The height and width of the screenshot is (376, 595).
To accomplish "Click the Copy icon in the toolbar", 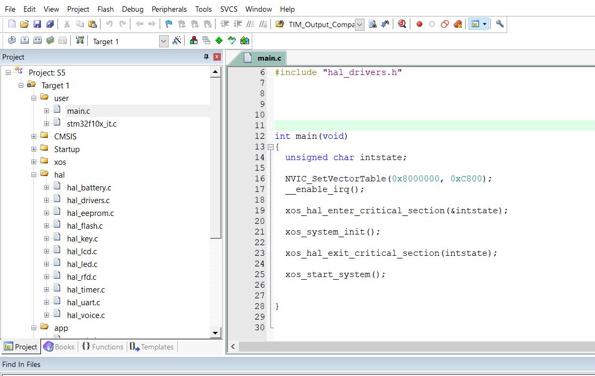I will [x=80, y=24].
